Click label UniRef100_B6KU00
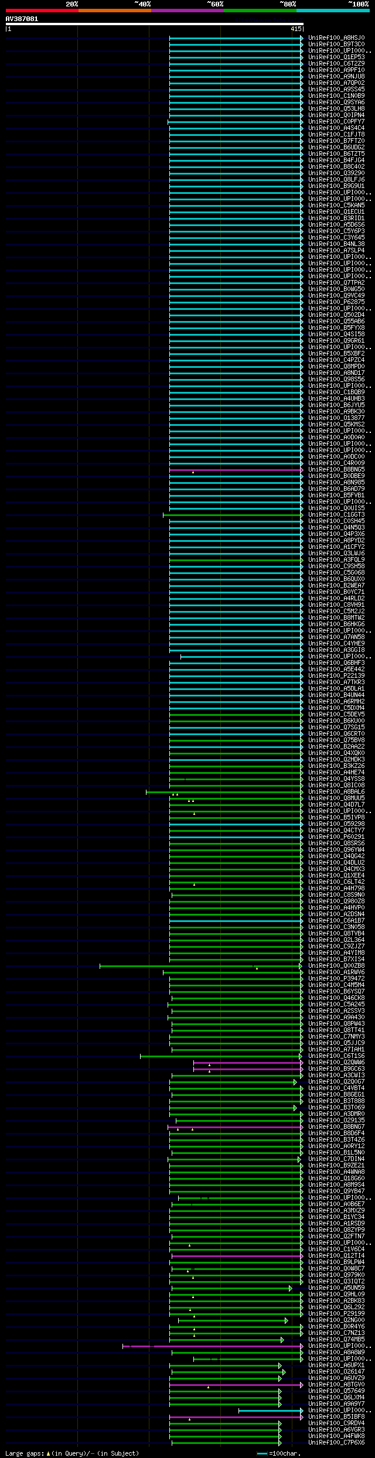This screenshot has width=375, height=1458. click(336, 721)
